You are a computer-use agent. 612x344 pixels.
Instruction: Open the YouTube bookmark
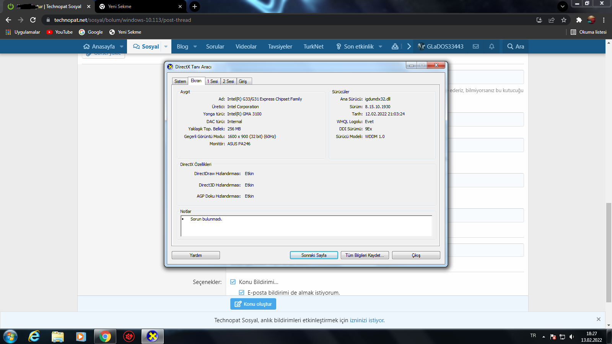(60, 32)
